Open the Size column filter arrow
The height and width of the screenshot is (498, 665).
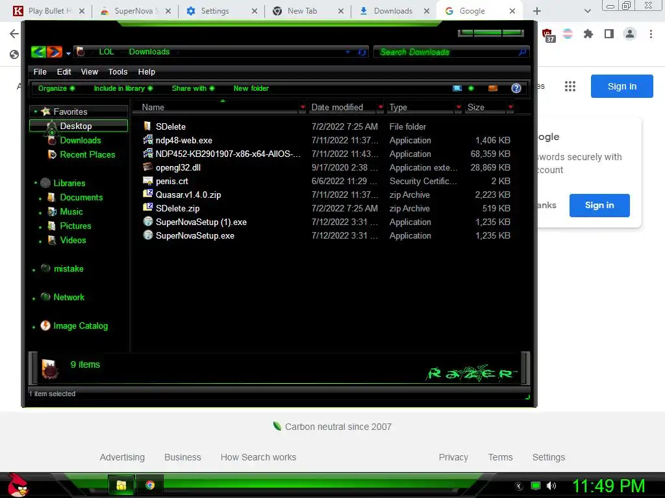(x=510, y=107)
